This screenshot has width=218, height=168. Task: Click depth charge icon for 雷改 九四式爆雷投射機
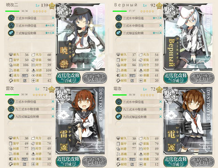pyautogui.click(x=11, y=117)
